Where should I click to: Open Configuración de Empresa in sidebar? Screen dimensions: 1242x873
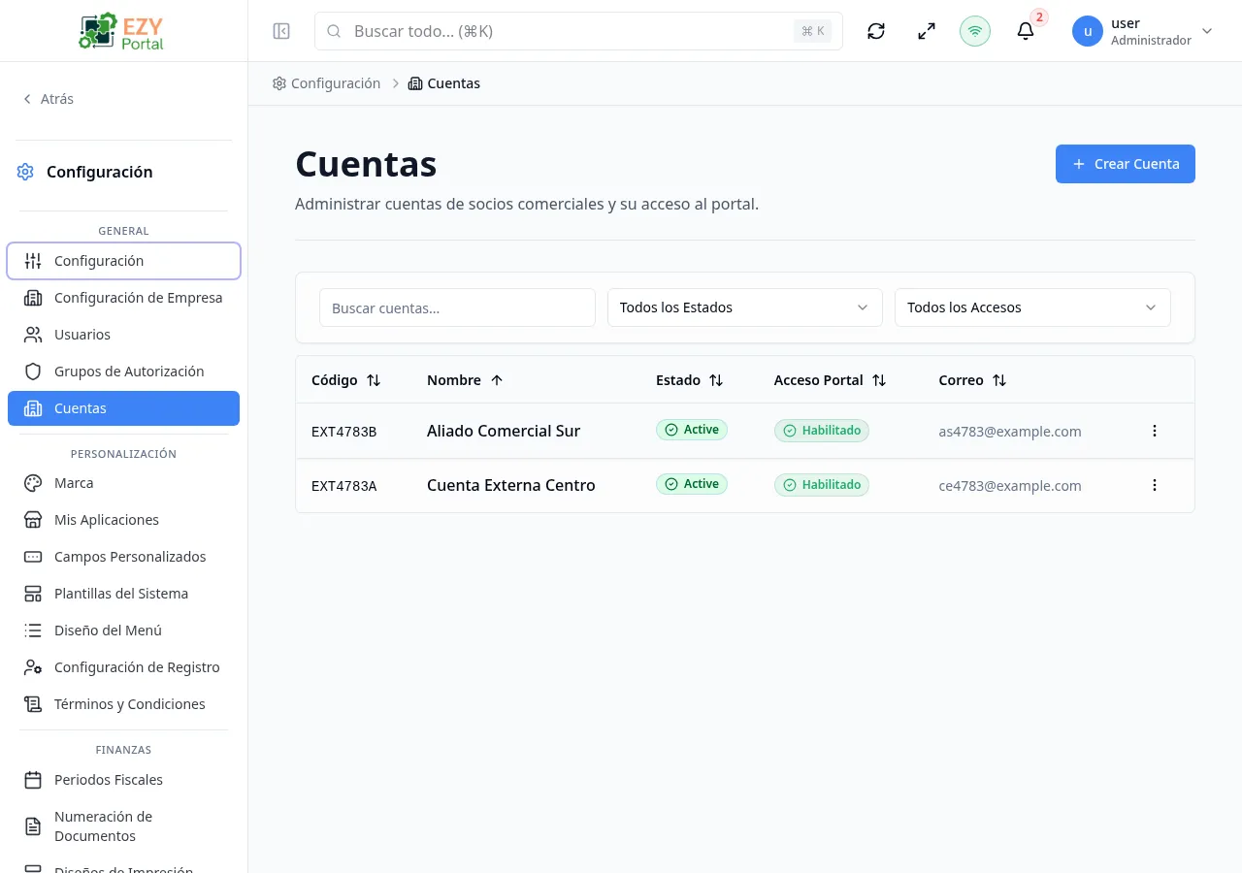coord(123,298)
